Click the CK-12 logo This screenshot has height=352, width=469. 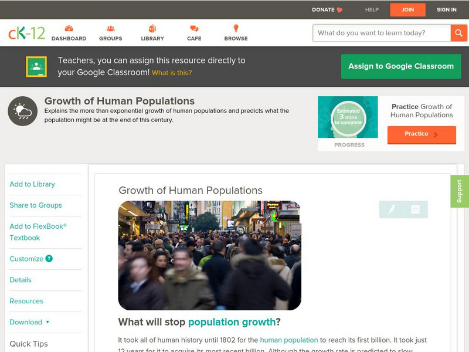pyautogui.click(x=26, y=33)
